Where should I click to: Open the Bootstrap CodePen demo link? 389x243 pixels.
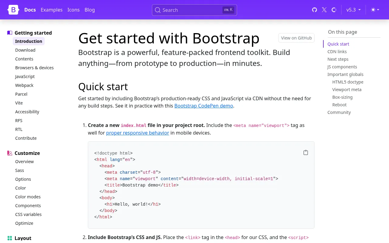click(204, 106)
